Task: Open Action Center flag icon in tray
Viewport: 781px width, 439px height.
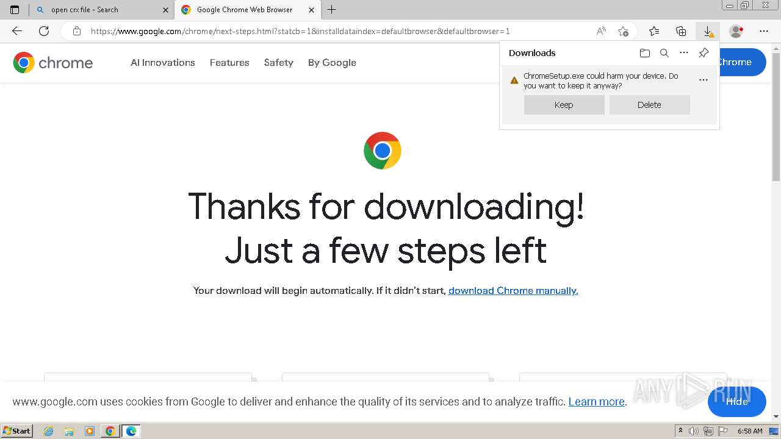Action: (x=722, y=431)
